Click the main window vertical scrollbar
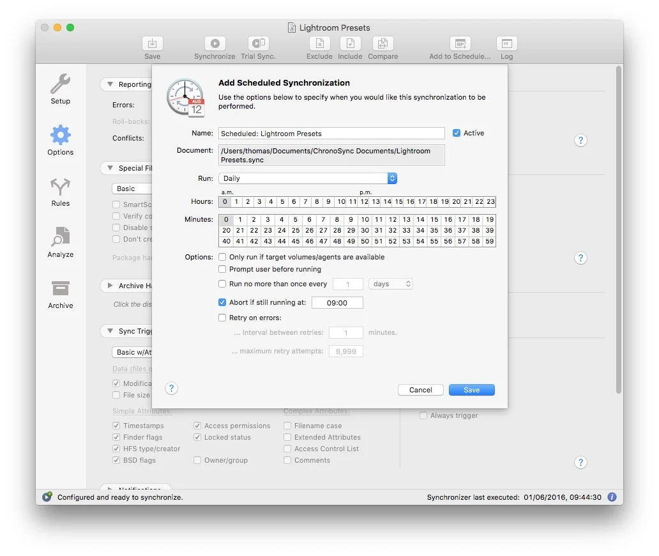The image size is (659, 556). (x=618, y=229)
